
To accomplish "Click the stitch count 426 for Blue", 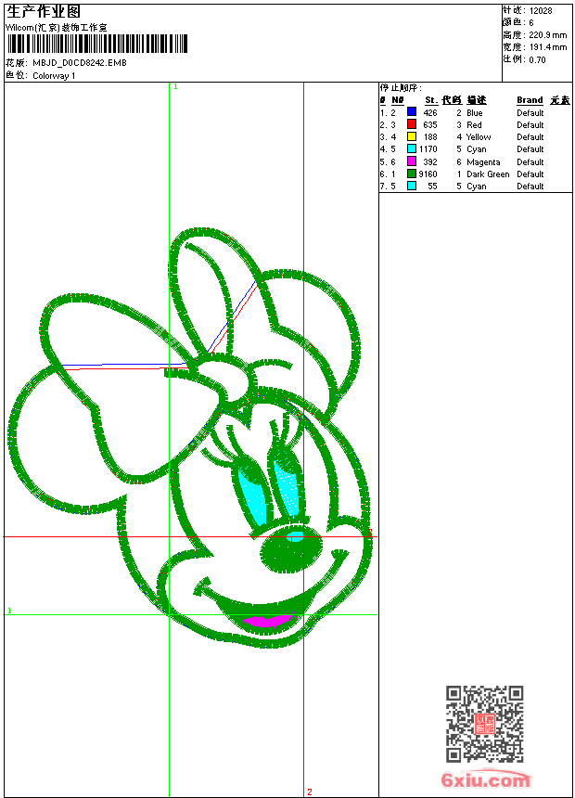I will 430,113.
